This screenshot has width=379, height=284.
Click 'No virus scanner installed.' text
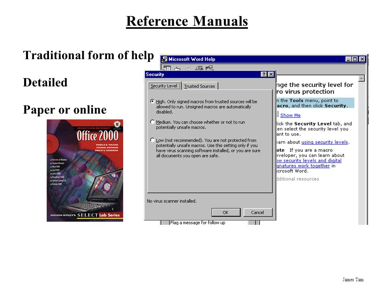(172, 201)
